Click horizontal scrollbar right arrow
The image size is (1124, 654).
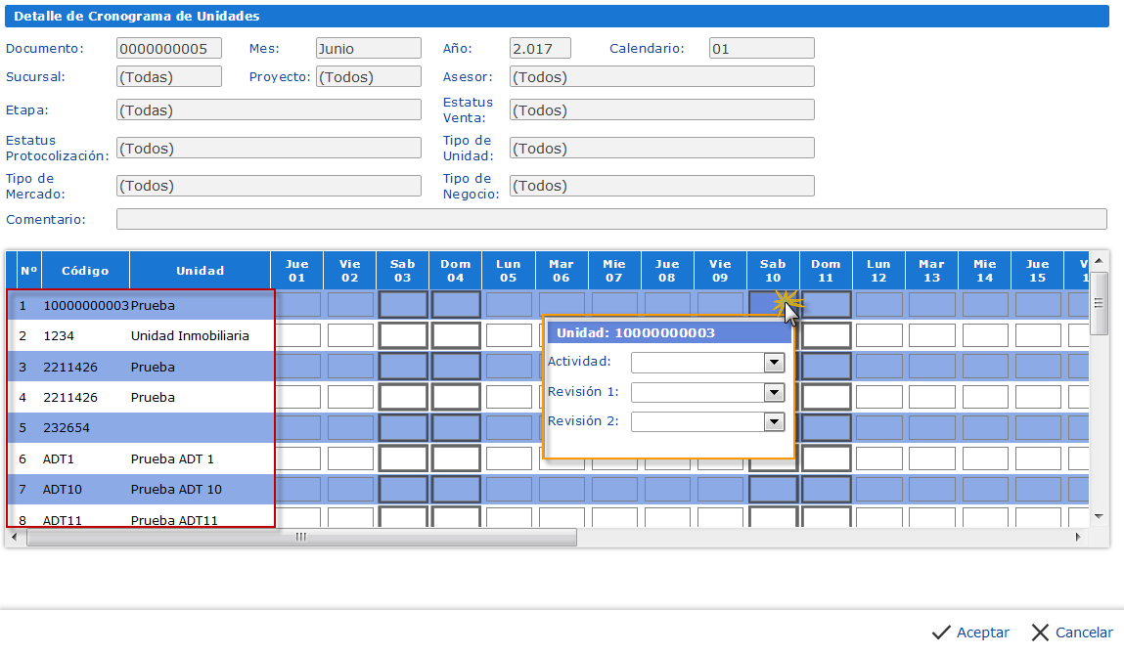point(1078,537)
